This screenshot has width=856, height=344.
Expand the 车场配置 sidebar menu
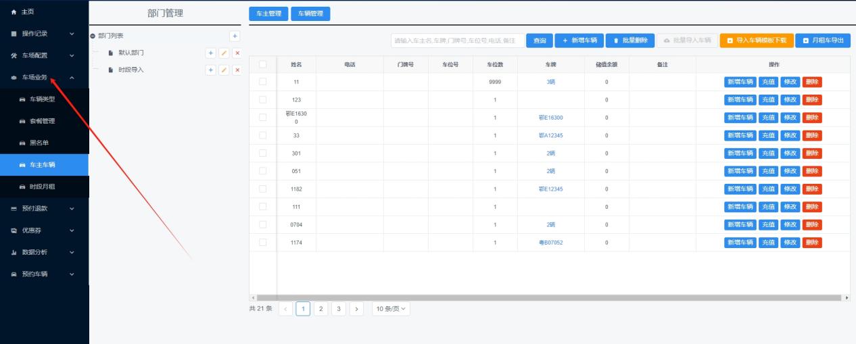(x=44, y=55)
